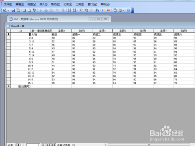Screen dimensions: 195x146
Task: Click the Database Window icon
Action: pos(115,10)
